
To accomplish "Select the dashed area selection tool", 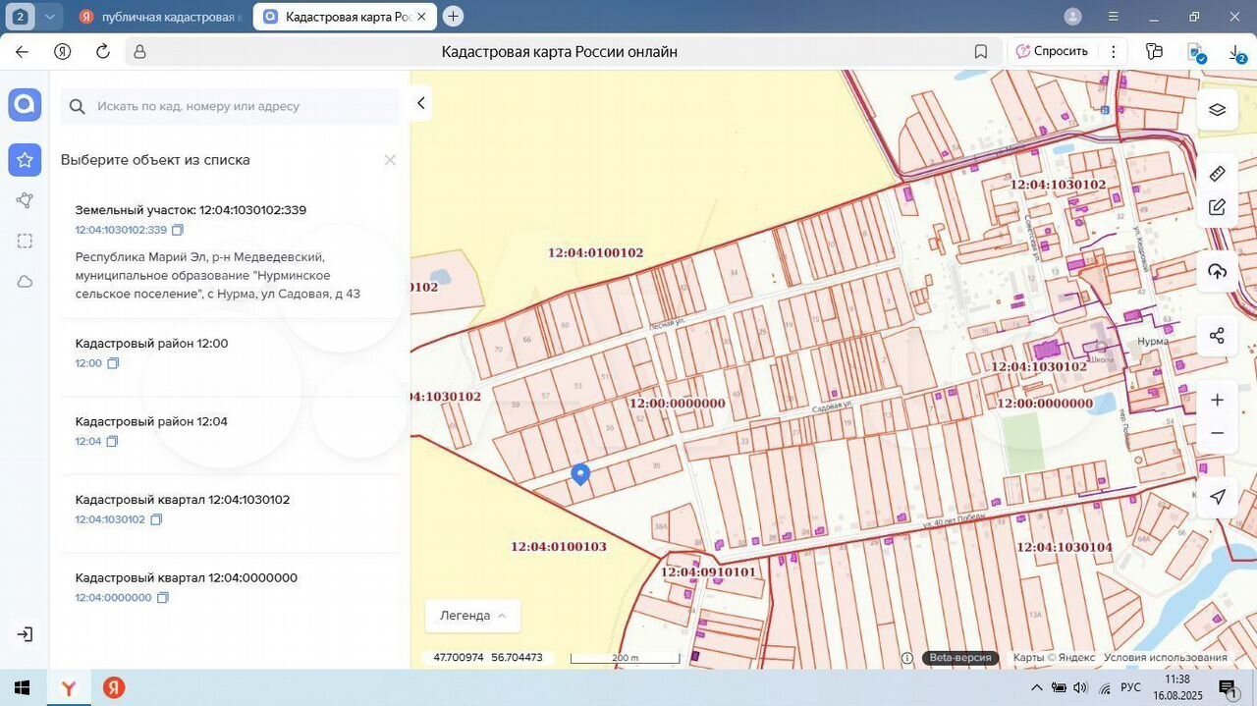I will pos(25,242).
